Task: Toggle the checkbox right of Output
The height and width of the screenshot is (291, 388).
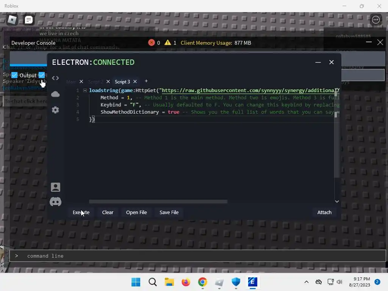Action: click(42, 75)
